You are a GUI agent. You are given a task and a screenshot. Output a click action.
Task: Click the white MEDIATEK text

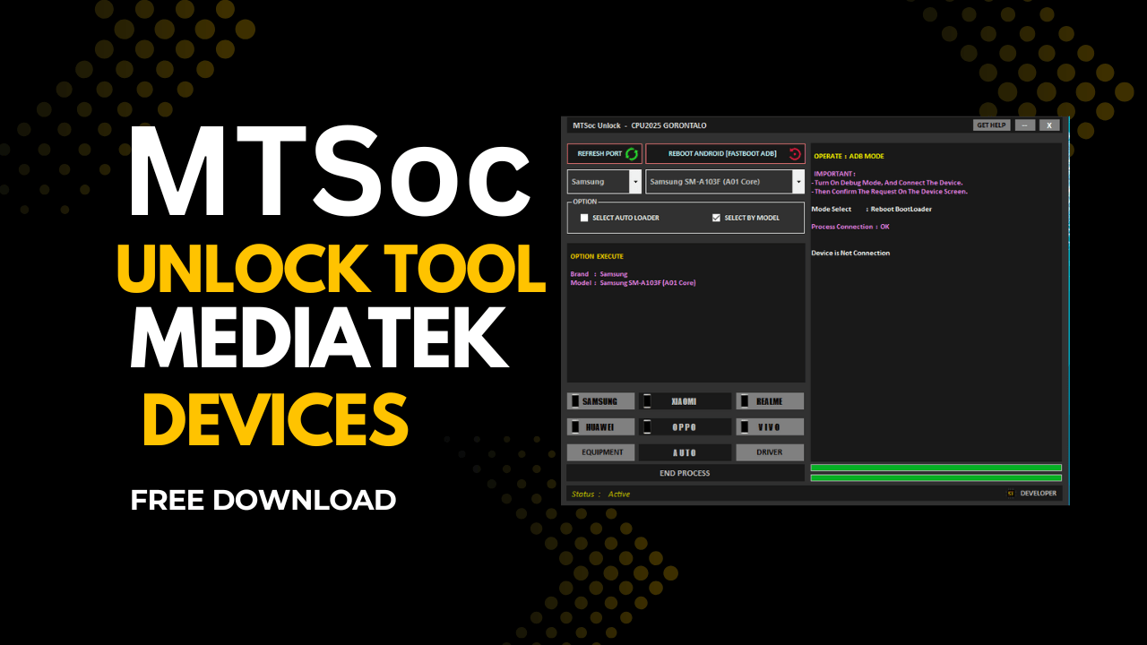click(322, 338)
